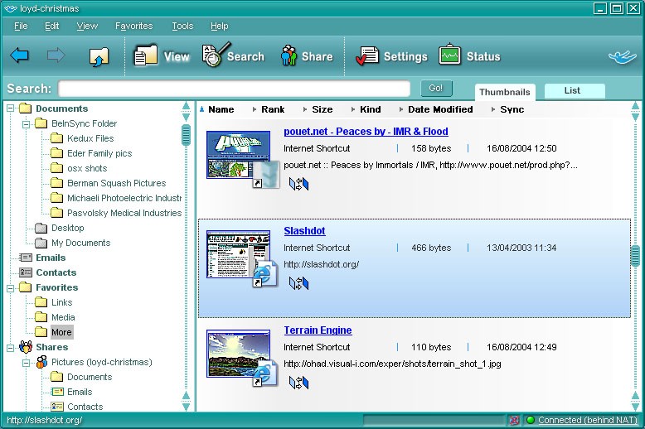Select the Media favorites folder
The image size is (645, 429).
coord(63,317)
